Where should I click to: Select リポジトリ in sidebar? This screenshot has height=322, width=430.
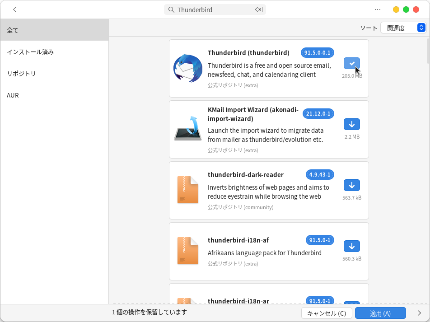pos(21,74)
